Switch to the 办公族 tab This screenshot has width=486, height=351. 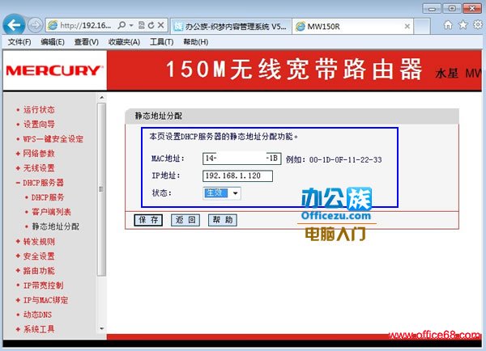231,27
